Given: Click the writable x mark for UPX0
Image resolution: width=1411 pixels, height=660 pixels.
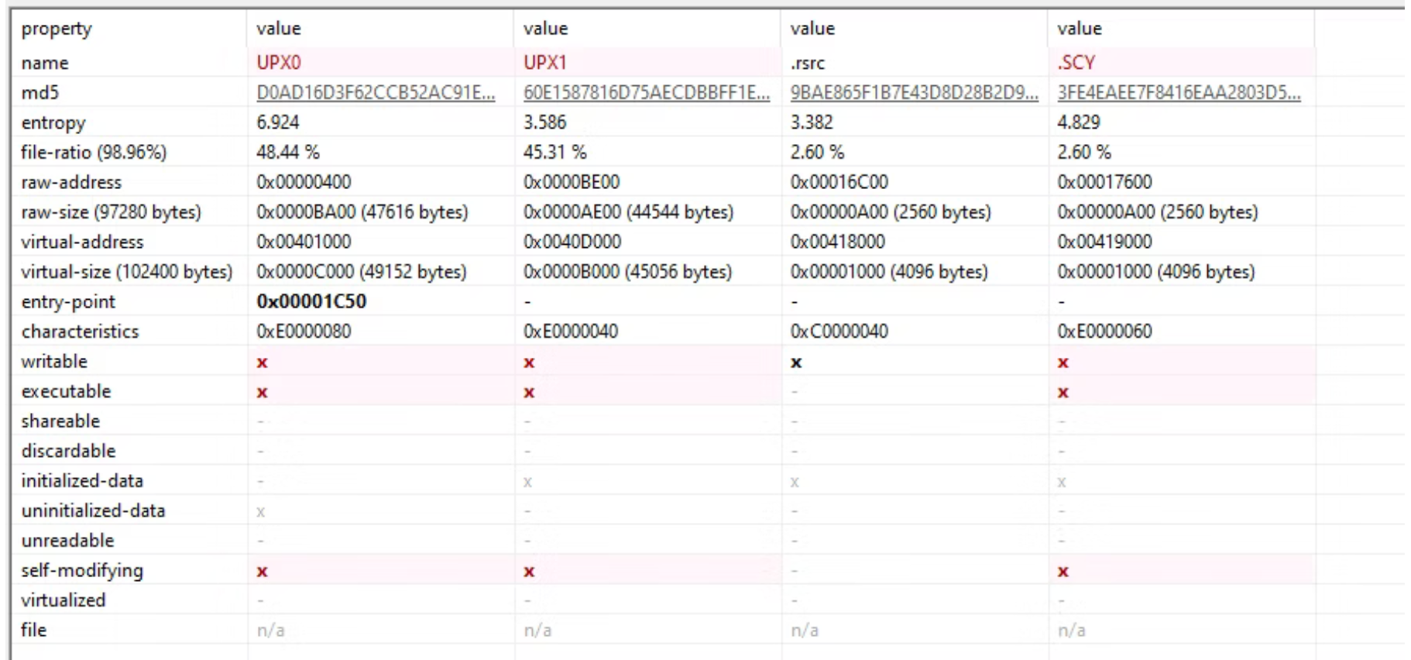Looking at the screenshot, I should 263,363.
